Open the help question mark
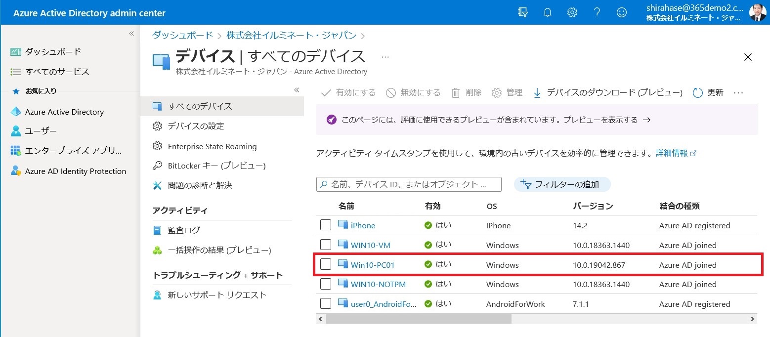The image size is (770, 337). click(597, 12)
